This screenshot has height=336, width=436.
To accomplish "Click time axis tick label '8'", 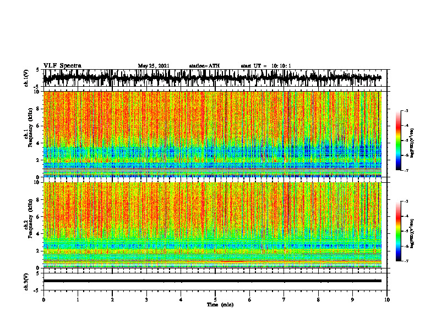I will tap(318, 300).
